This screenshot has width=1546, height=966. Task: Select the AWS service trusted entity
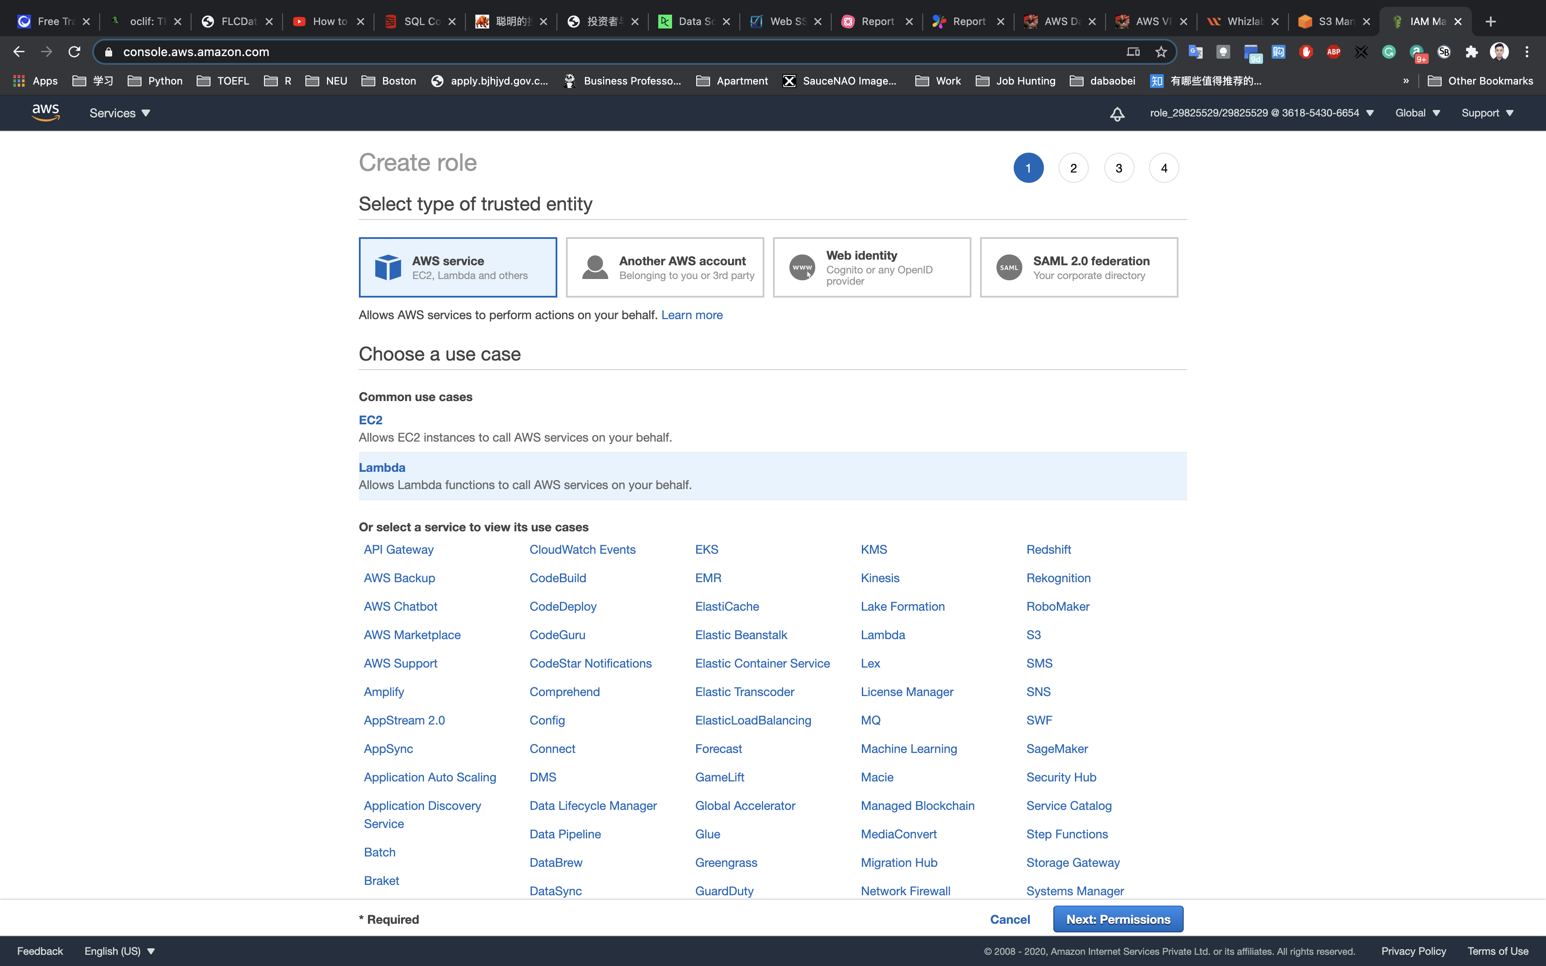[x=457, y=267]
